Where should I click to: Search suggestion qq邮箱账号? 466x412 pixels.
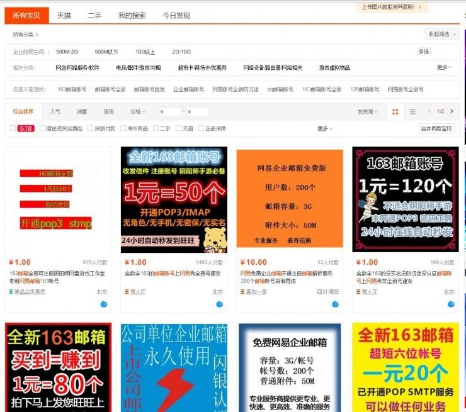pos(280,89)
